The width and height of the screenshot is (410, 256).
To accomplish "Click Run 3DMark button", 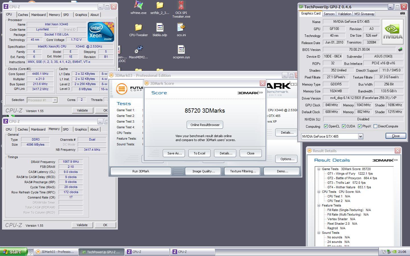I will pos(141,171).
